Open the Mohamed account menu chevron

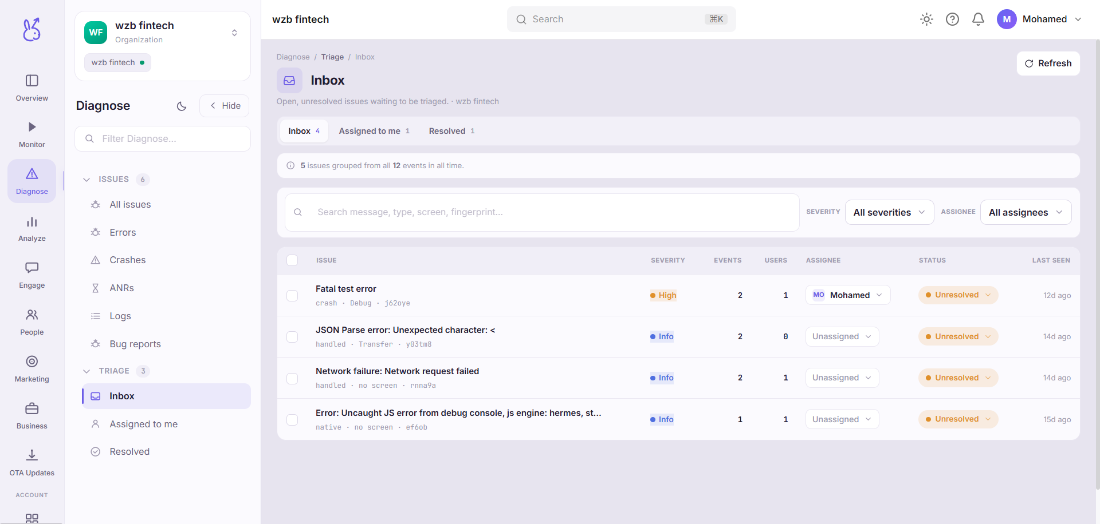click(x=1078, y=19)
